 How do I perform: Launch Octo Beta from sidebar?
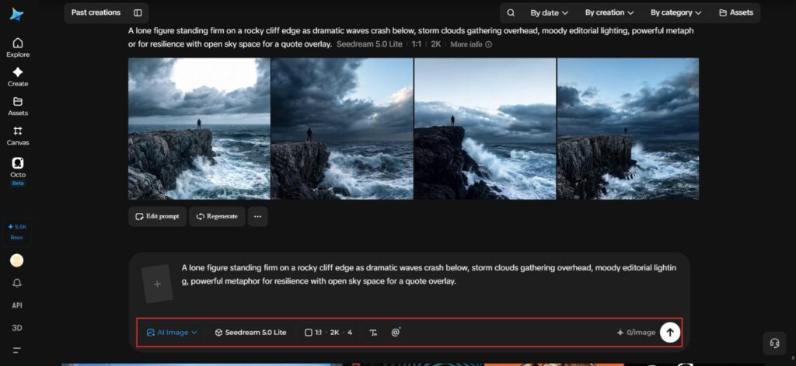18,171
